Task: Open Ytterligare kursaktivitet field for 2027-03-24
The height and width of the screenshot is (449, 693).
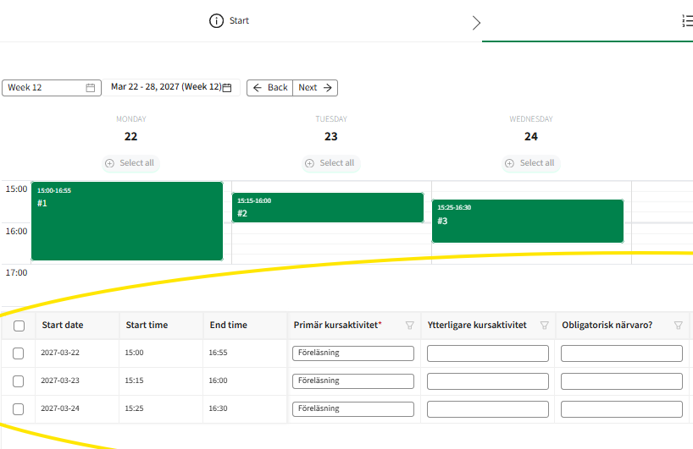Action: click(488, 409)
